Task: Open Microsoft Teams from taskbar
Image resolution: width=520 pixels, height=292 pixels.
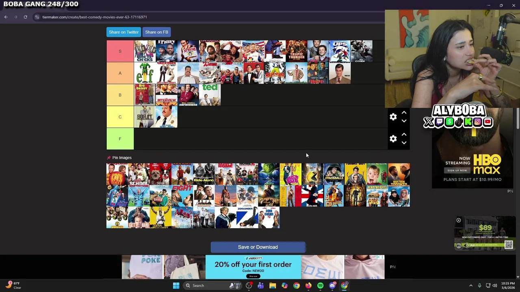Action: (260, 286)
